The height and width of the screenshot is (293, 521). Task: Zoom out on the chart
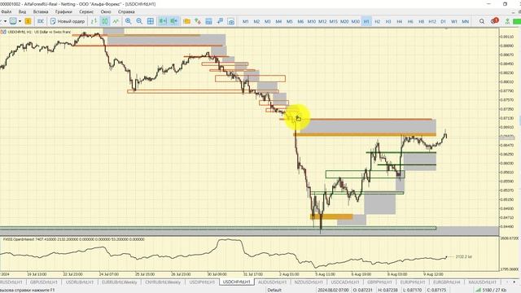[x=139, y=21]
